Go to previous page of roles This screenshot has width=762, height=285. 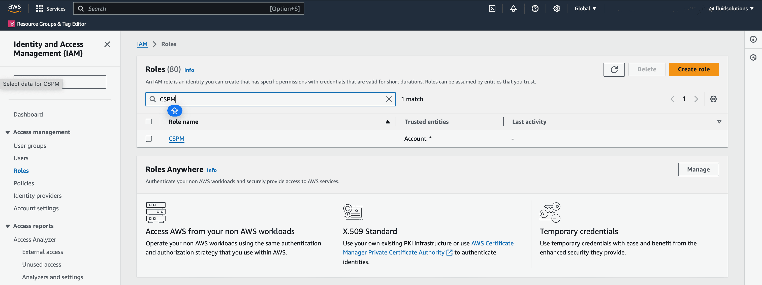click(x=672, y=99)
